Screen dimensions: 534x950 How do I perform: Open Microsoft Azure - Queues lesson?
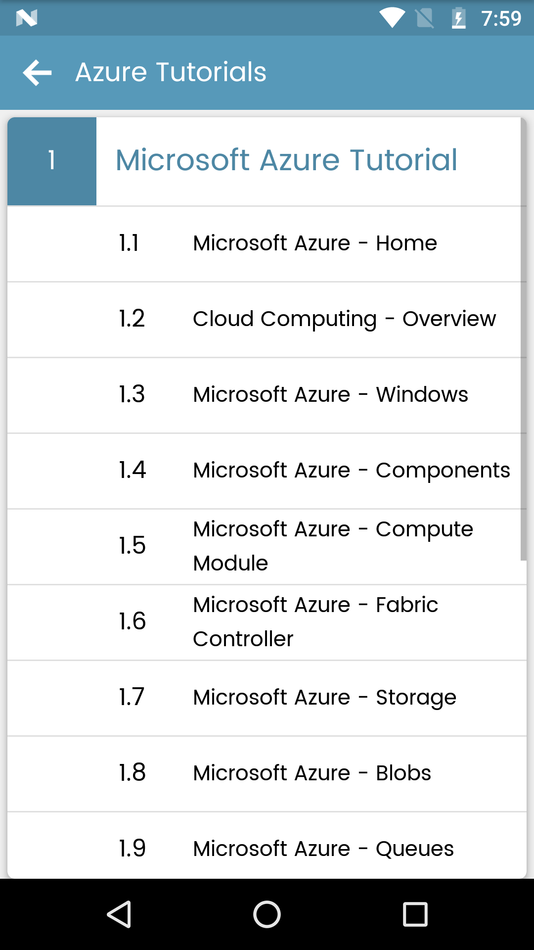[267, 846]
